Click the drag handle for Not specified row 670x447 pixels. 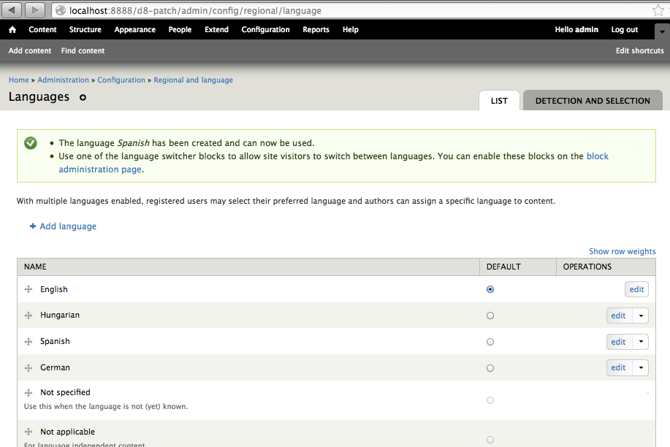pos(28,393)
